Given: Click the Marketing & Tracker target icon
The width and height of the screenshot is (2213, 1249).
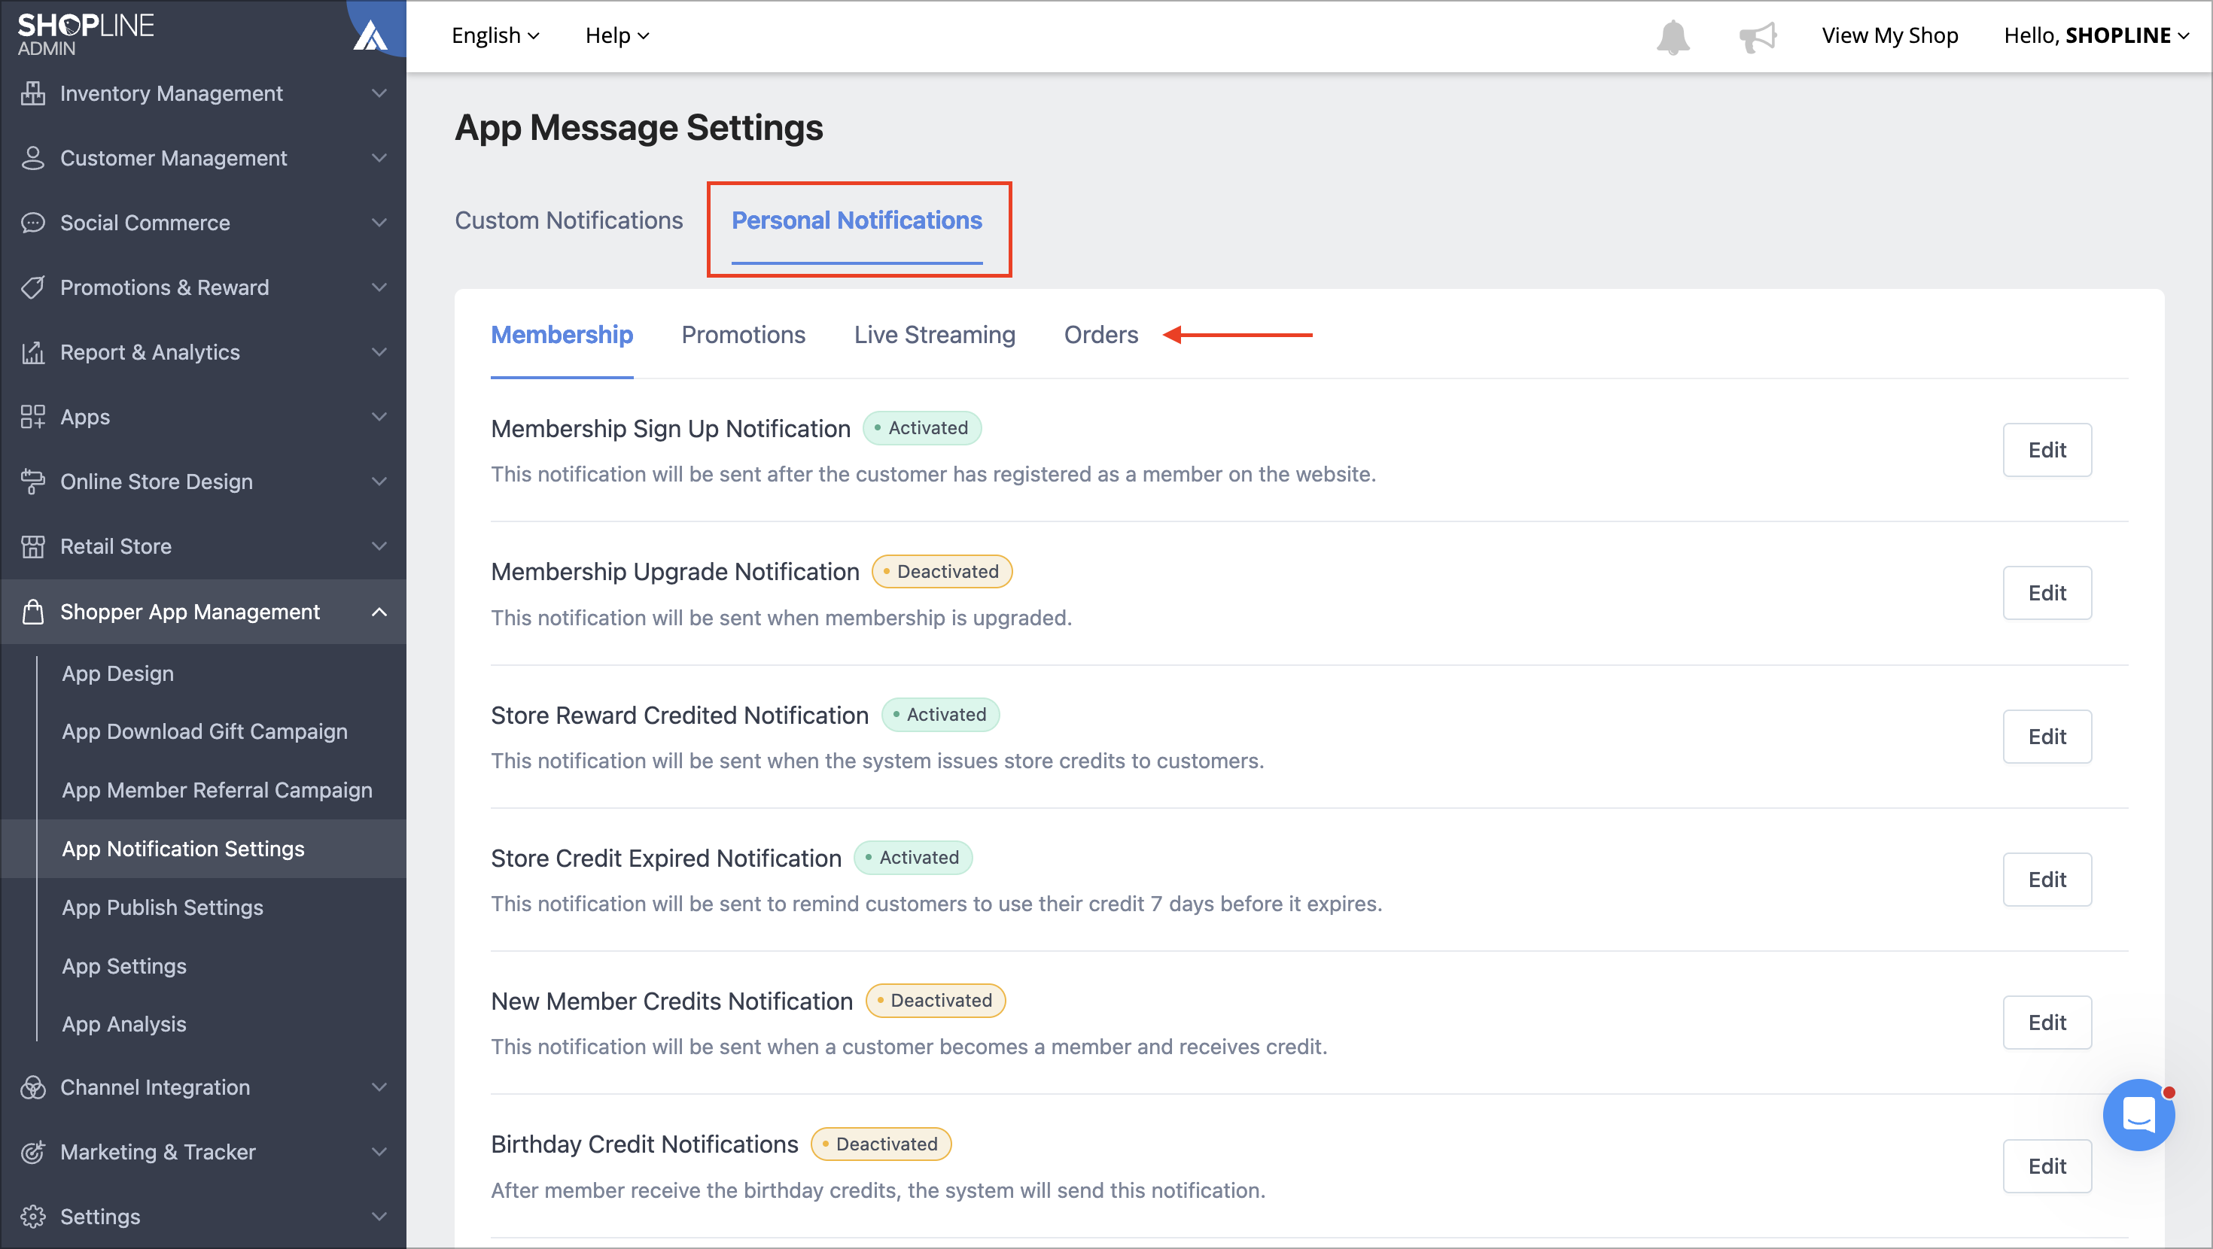Looking at the screenshot, I should 32,1152.
